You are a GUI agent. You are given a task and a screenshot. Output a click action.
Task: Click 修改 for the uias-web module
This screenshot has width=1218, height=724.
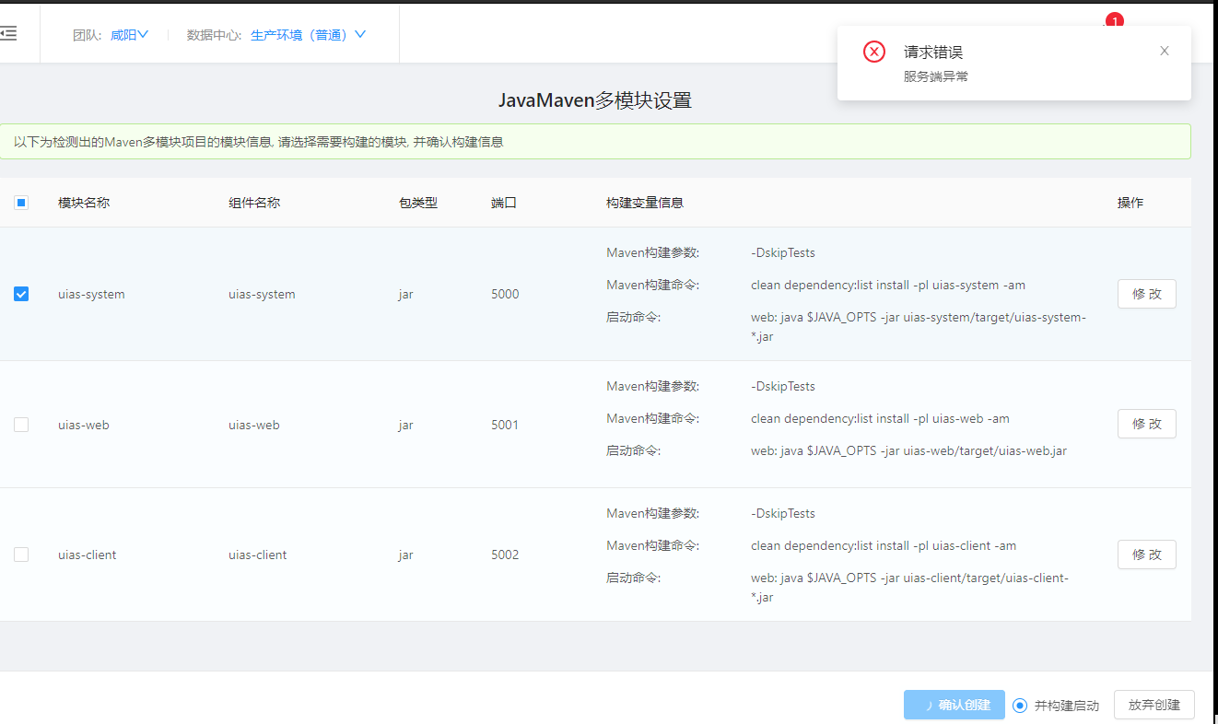(1146, 424)
